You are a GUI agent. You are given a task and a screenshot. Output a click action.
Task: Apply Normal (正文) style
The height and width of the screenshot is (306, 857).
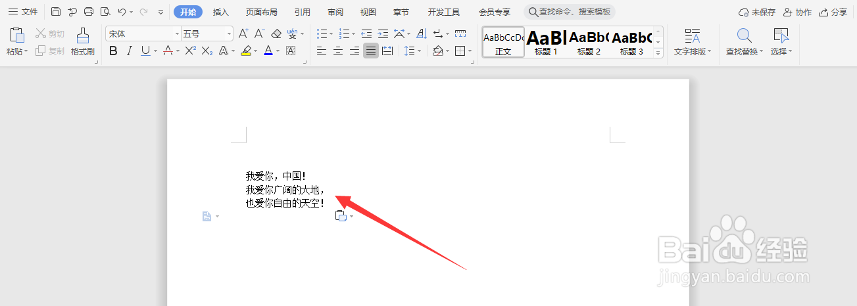[503, 42]
